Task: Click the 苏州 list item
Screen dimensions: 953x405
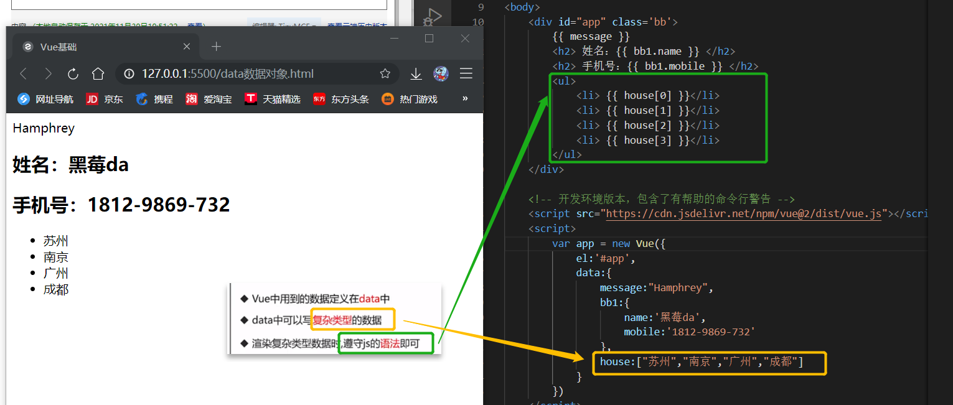Action: [56, 241]
